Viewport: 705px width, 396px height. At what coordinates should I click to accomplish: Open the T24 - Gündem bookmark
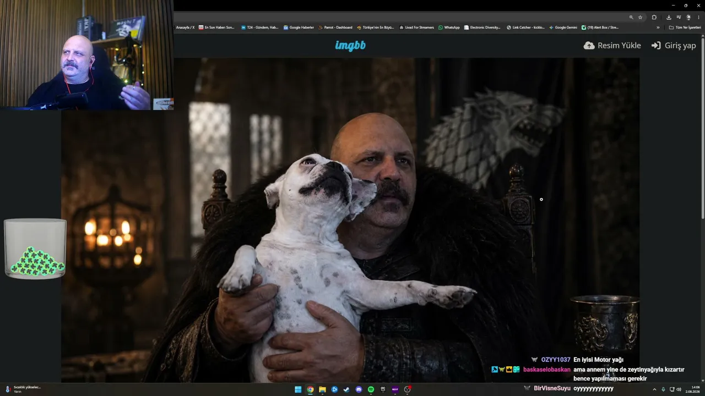(259, 28)
